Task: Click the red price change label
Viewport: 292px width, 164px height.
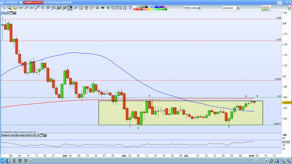Action: point(33,3)
